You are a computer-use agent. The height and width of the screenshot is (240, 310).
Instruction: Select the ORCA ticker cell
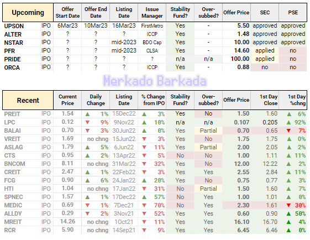12,67
